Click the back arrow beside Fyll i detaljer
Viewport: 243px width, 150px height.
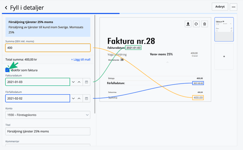coord(6,8)
